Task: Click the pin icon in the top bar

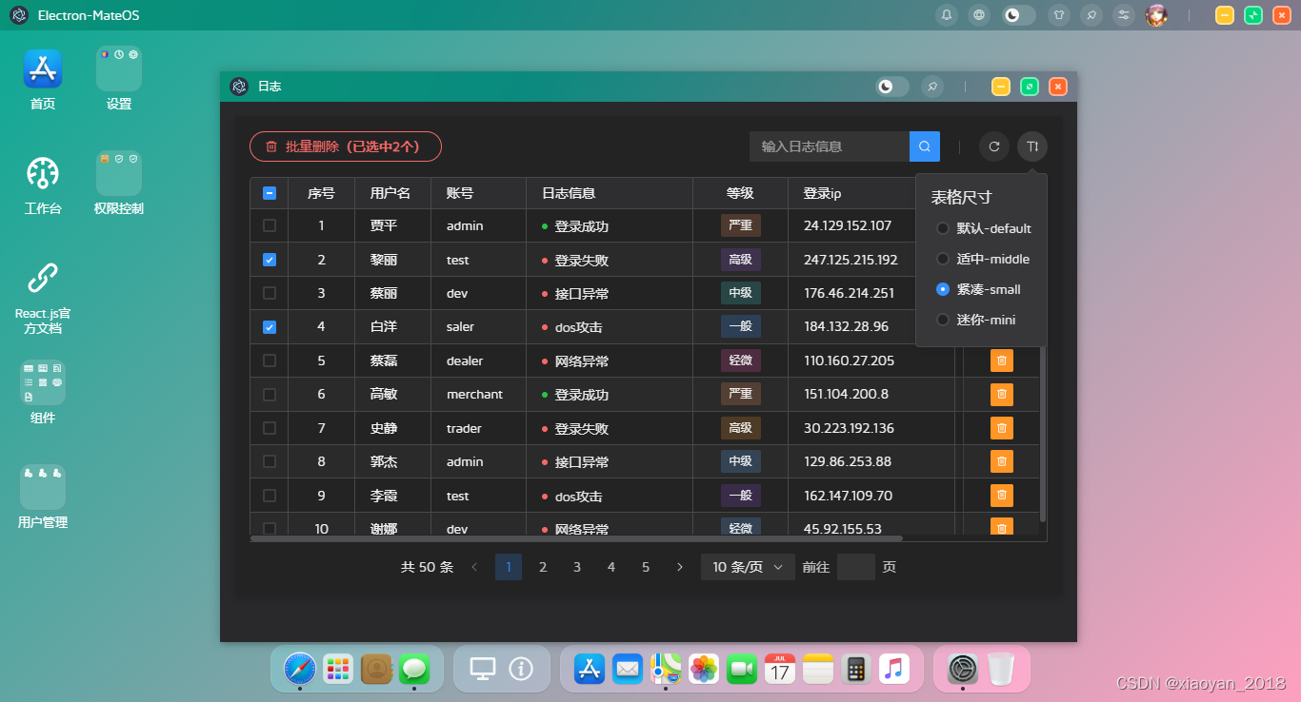Action: [1092, 15]
